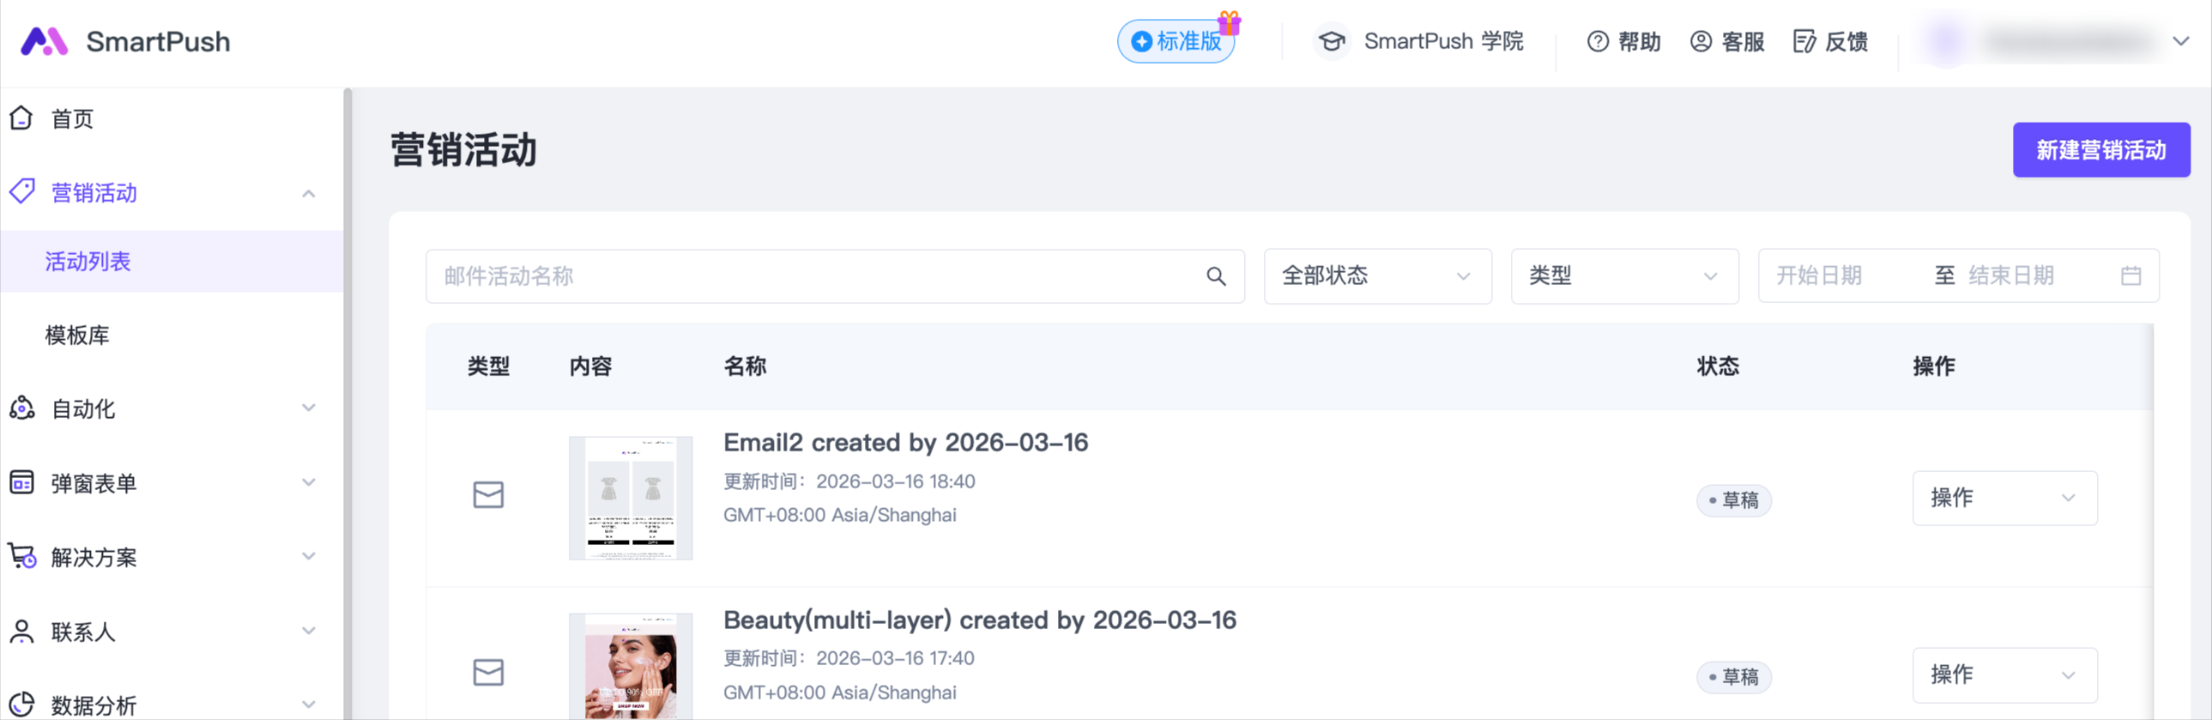Screen dimensions: 2212x720
Task: Click the 新建营销活动 button
Action: coord(2100,150)
